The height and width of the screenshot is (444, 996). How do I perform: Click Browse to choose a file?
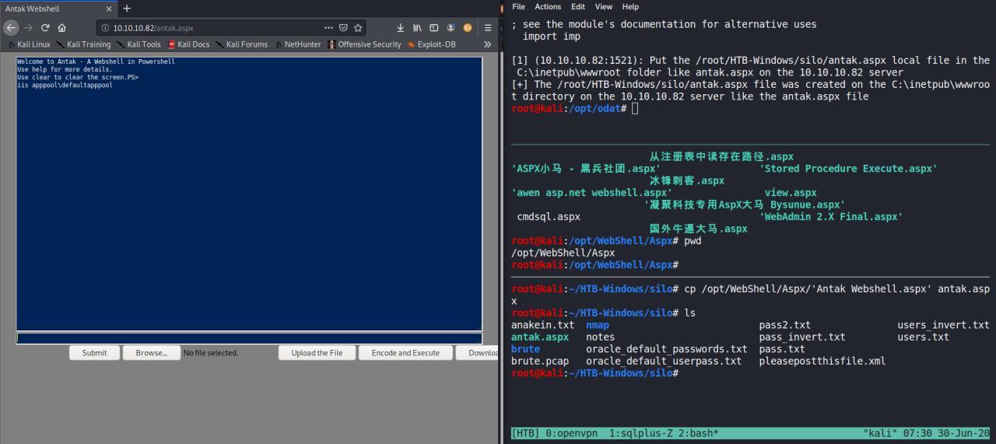pyautogui.click(x=151, y=353)
